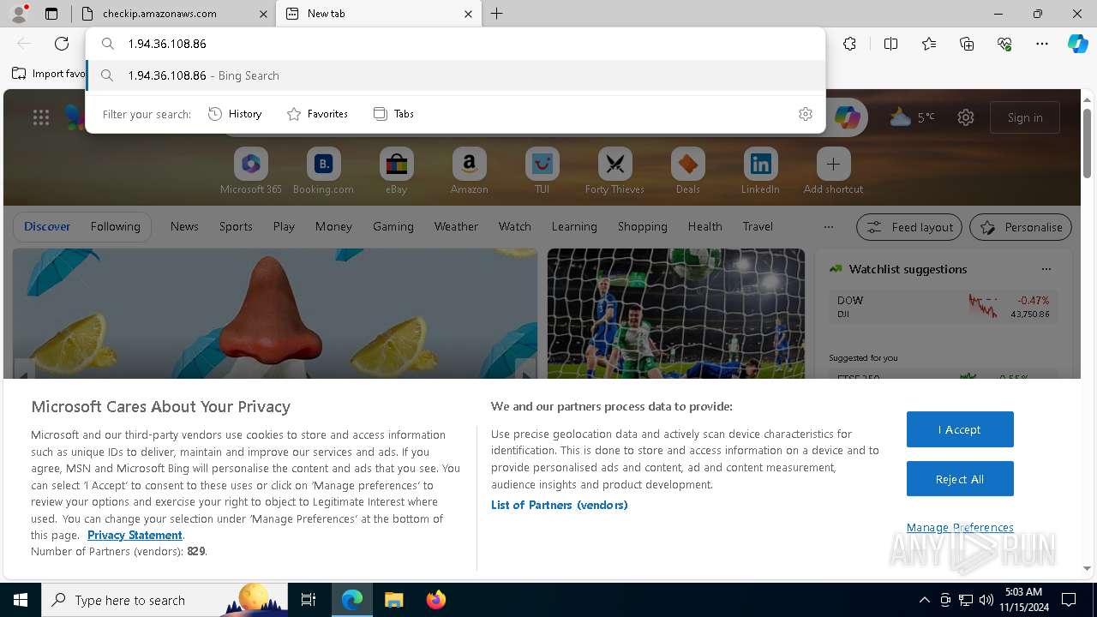Click Reject All privacy button
1097x617 pixels.
960,479
